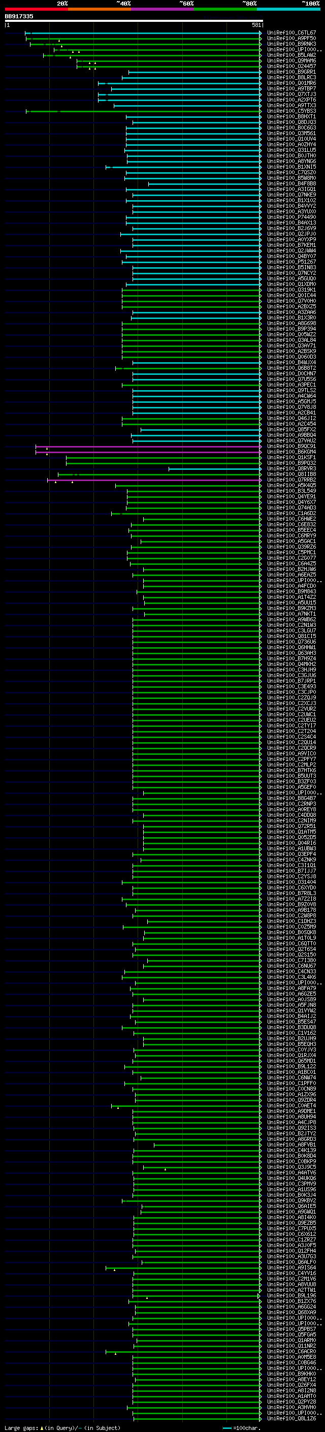Select the query name BB917335
Image resolution: width=325 pixels, height=1432 pixels.
tap(19, 16)
